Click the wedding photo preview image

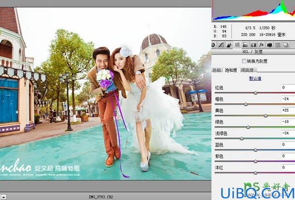[105, 94]
